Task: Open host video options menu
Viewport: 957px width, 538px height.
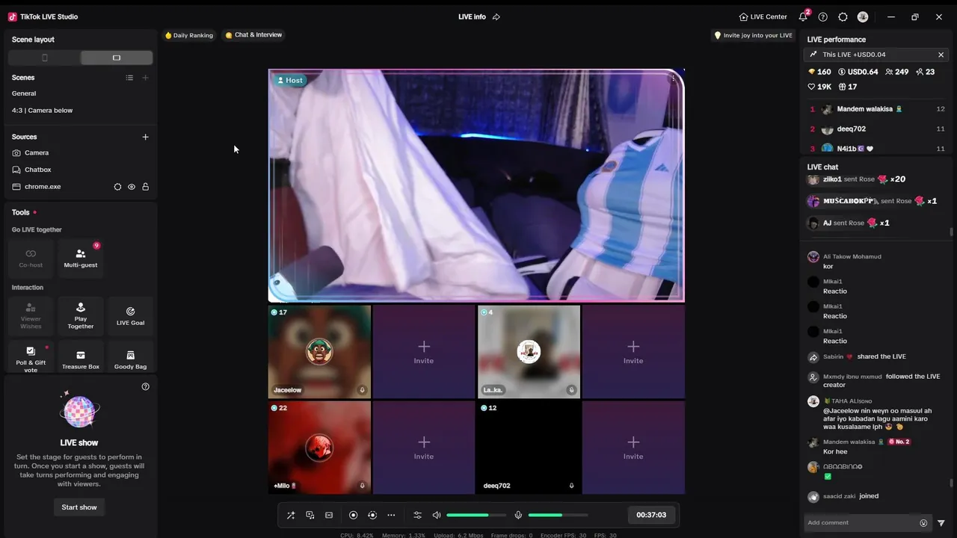Action: (x=673, y=78)
